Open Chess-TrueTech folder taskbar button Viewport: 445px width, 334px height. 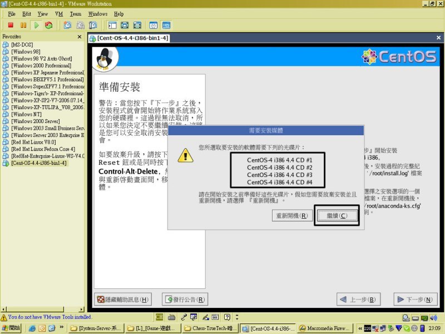point(211,328)
